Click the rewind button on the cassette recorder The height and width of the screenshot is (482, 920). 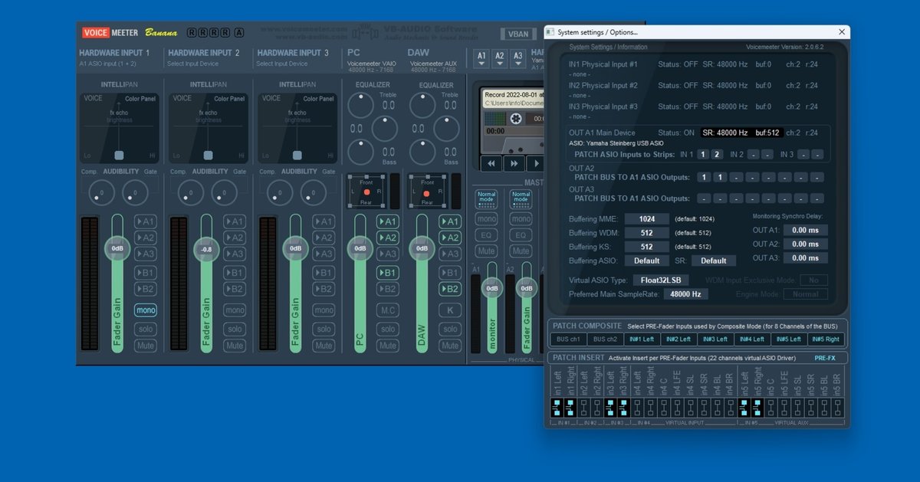[490, 162]
